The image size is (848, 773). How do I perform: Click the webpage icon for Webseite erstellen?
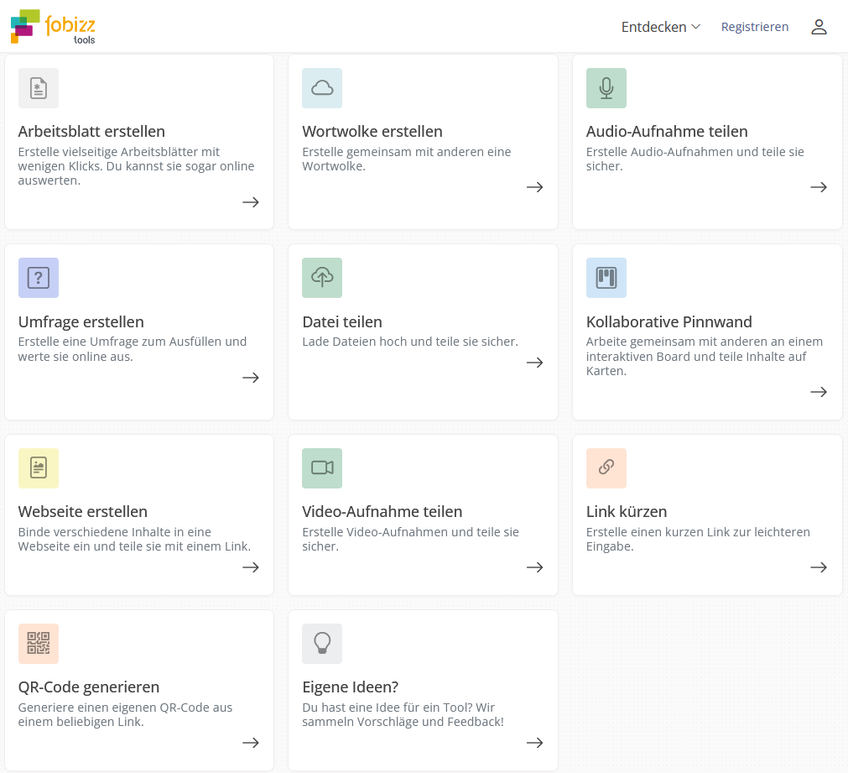click(x=39, y=468)
